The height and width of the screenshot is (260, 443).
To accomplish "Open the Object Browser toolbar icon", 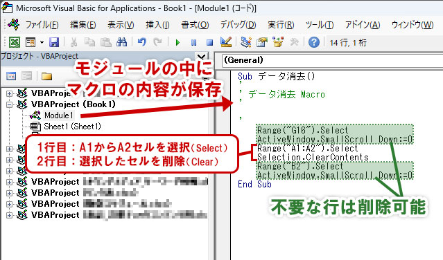I will [x=278, y=43].
